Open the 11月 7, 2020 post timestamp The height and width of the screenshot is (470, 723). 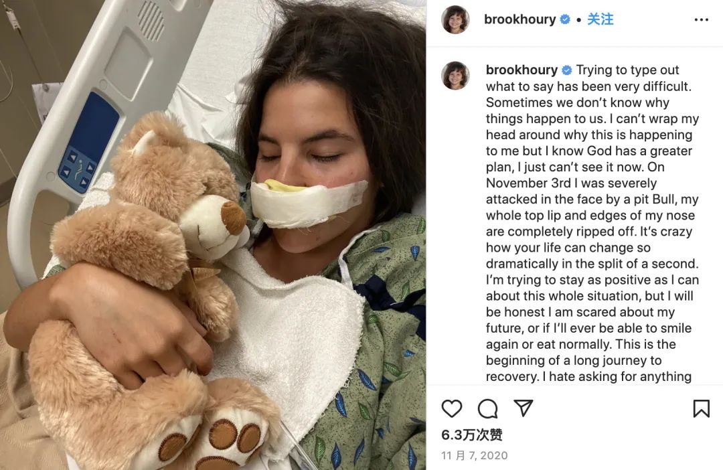pyautogui.click(x=474, y=456)
